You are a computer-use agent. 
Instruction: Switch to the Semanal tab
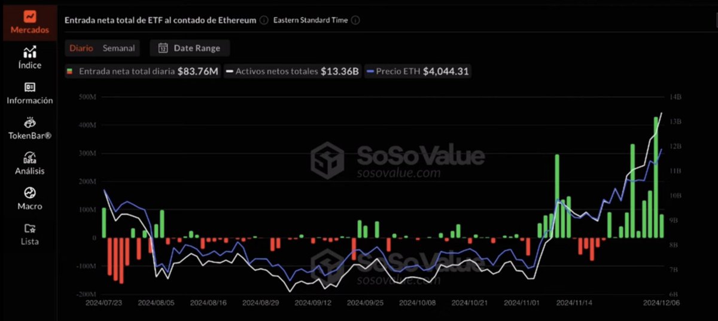(118, 48)
